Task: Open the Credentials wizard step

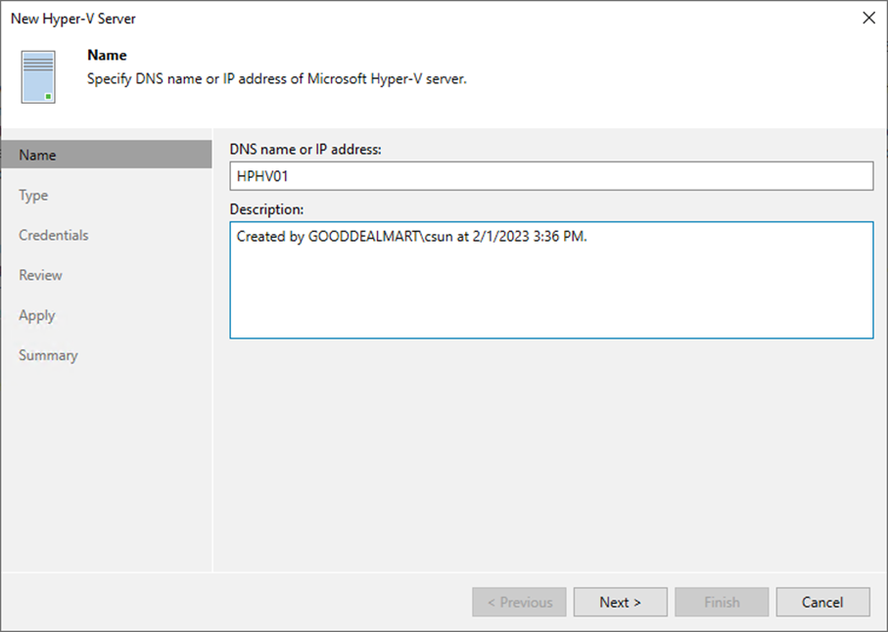Action: click(x=54, y=235)
